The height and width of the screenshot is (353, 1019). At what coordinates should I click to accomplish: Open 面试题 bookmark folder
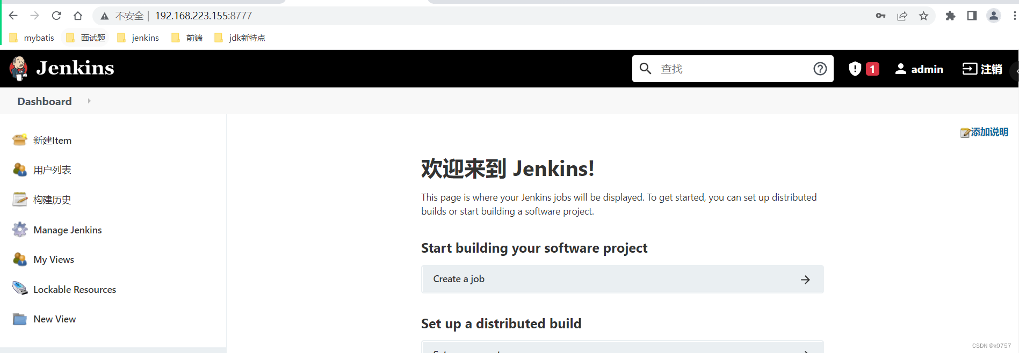click(86, 38)
